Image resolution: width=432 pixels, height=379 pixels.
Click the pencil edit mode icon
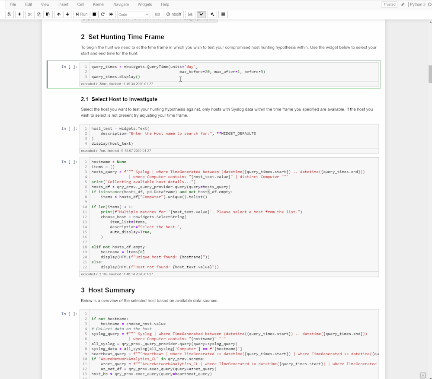pyautogui.click(x=403, y=4)
